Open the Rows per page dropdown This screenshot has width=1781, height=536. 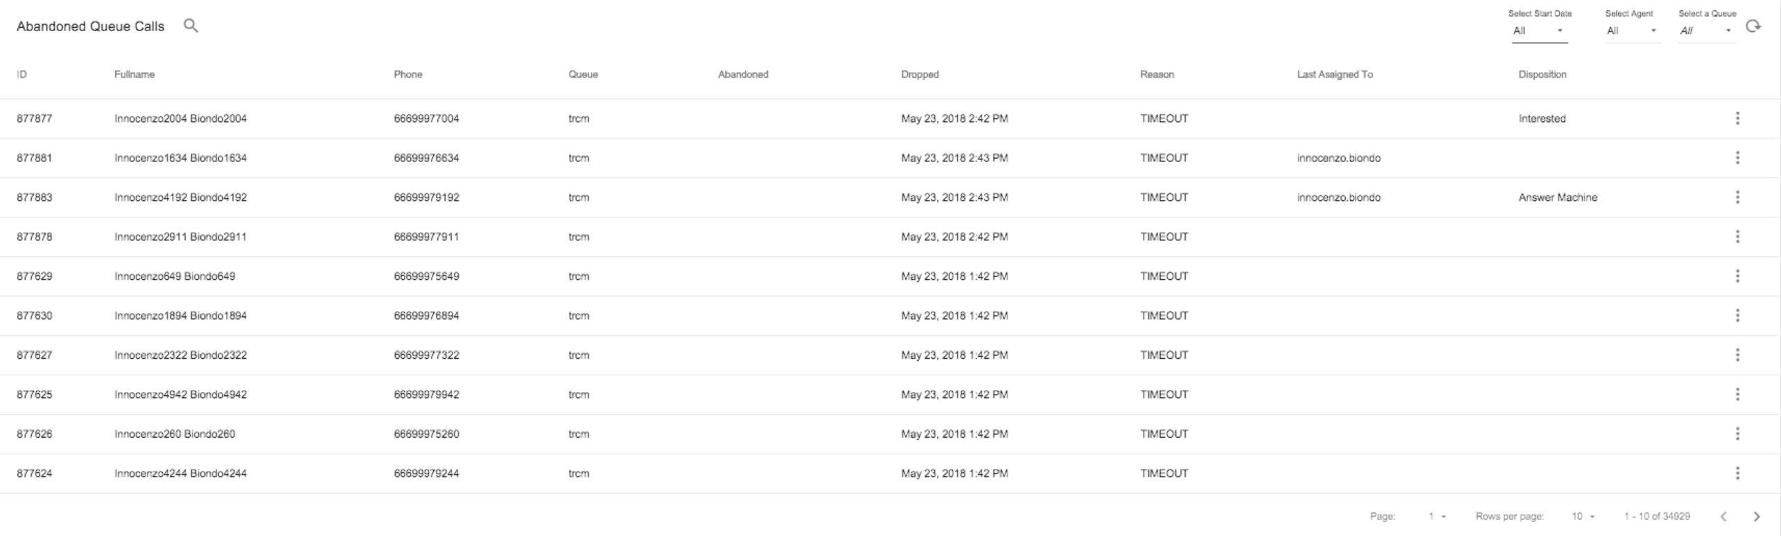(x=1583, y=517)
